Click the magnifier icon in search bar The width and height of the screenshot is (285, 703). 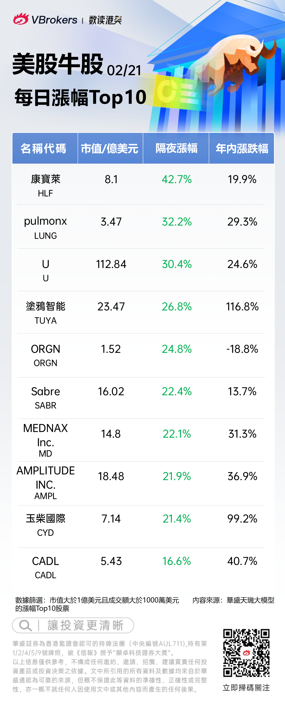coord(25,626)
